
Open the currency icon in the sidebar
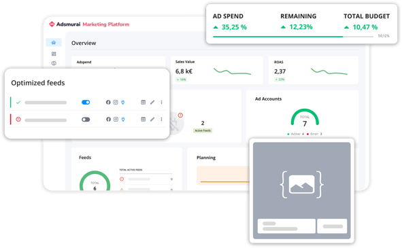click(x=54, y=63)
